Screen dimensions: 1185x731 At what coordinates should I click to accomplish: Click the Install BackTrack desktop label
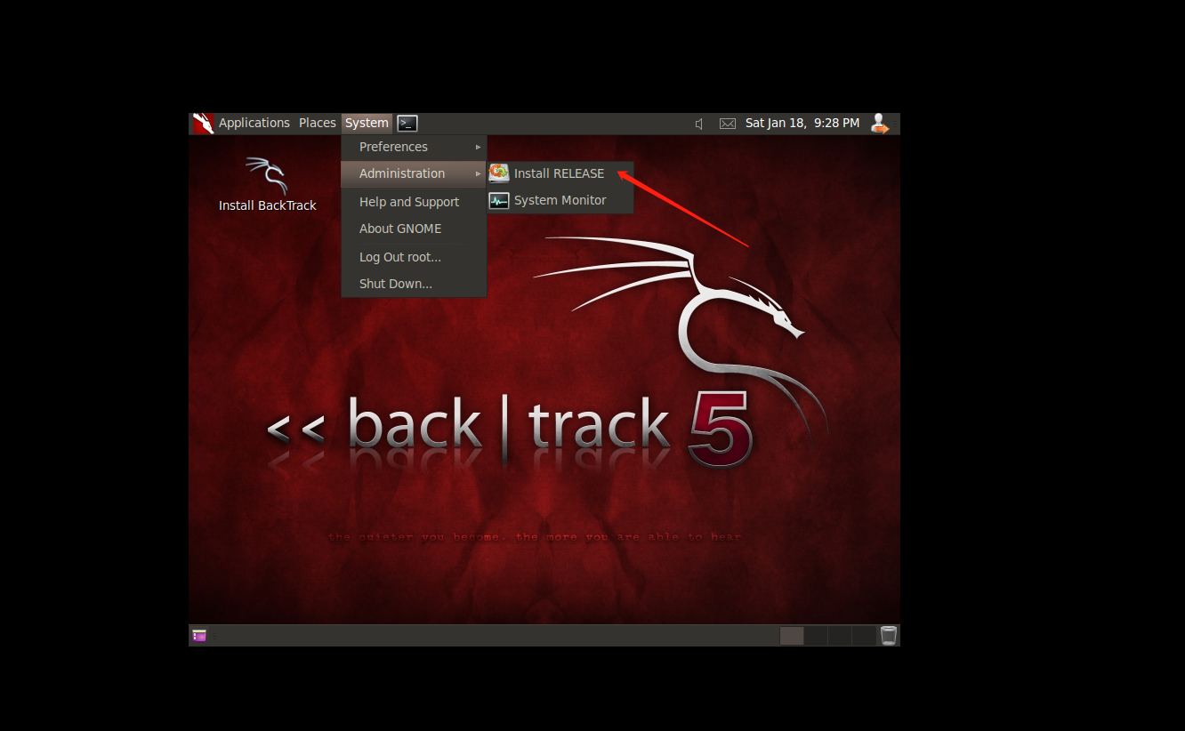[268, 205]
